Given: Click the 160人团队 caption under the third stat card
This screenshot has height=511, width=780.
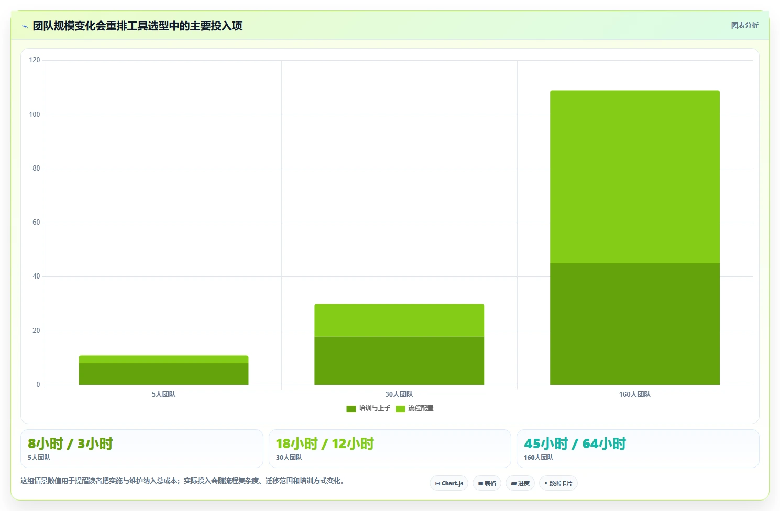Looking at the screenshot, I should click(x=539, y=458).
